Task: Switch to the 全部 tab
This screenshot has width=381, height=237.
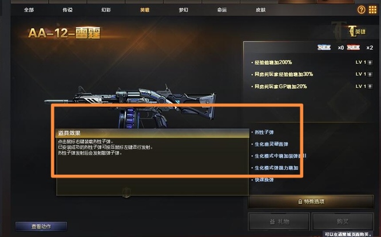Action: 29,10
